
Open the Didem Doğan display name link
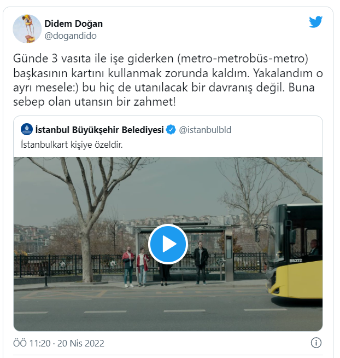pyautogui.click(x=73, y=24)
